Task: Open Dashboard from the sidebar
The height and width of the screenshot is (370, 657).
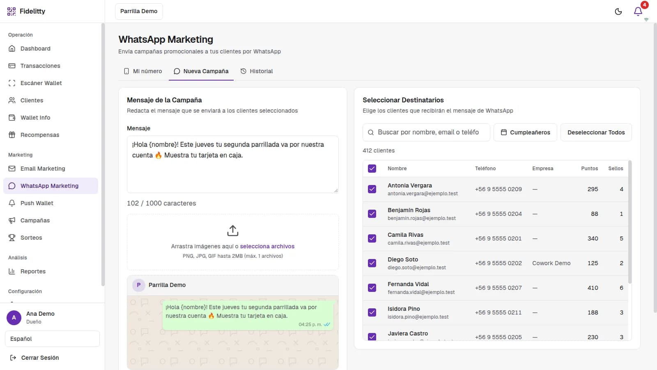Action: pos(51,49)
